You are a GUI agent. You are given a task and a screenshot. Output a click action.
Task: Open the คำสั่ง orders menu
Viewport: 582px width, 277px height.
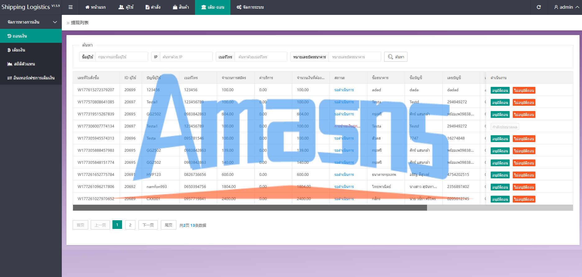153,7
